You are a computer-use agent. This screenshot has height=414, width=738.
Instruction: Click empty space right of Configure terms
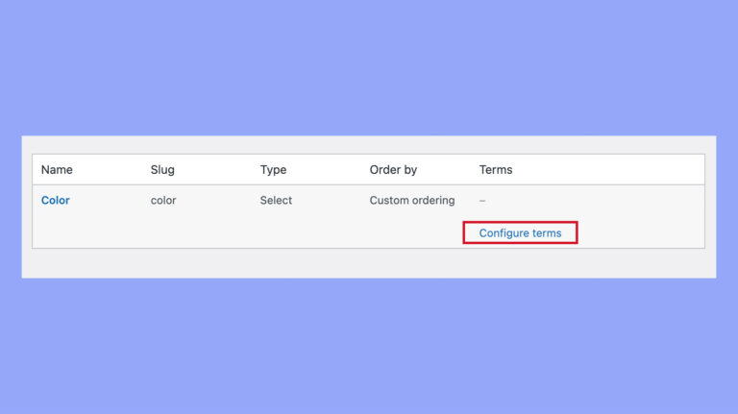[644, 232]
